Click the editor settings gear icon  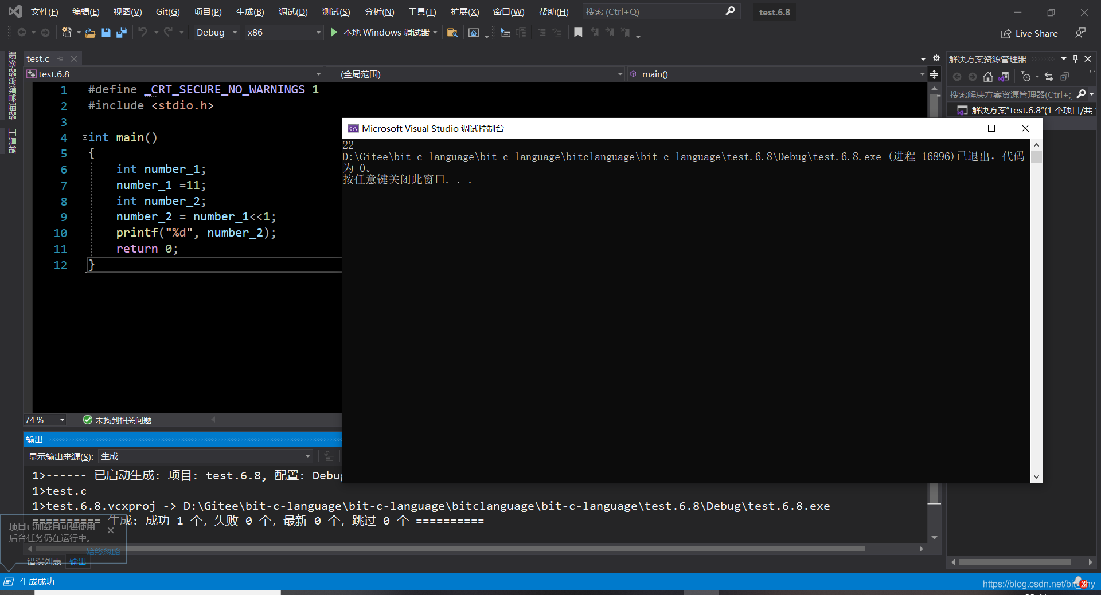click(x=936, y=58)
